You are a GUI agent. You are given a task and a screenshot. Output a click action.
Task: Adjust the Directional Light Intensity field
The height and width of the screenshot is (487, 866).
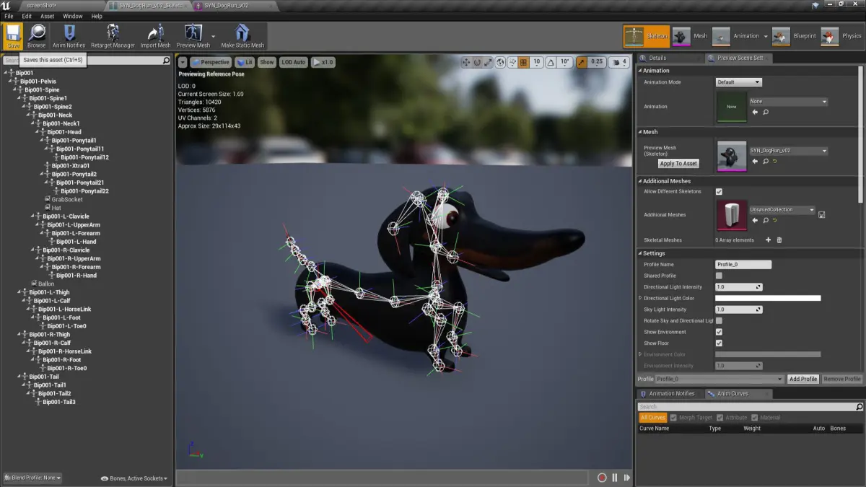click(738, 287)
